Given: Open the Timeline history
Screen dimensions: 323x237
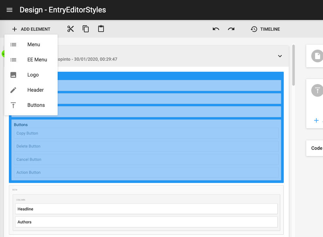Looking at the screenshot, I should pyautogui.click(x=265, y=29).
